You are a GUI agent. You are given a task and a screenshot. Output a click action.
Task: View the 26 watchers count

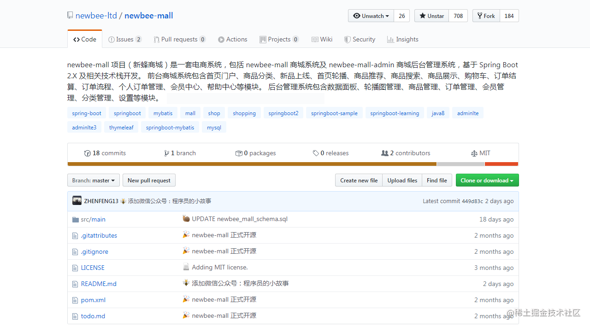(401, 16)
